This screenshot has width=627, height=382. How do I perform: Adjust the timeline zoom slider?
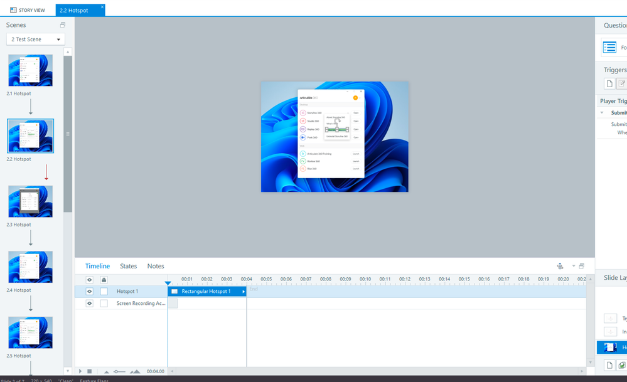coord(119,371)
